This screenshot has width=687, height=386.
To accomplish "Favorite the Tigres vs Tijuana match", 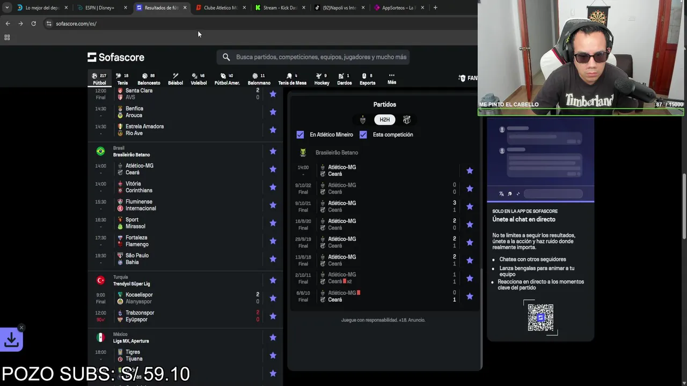I will click(x=273, y=355).
